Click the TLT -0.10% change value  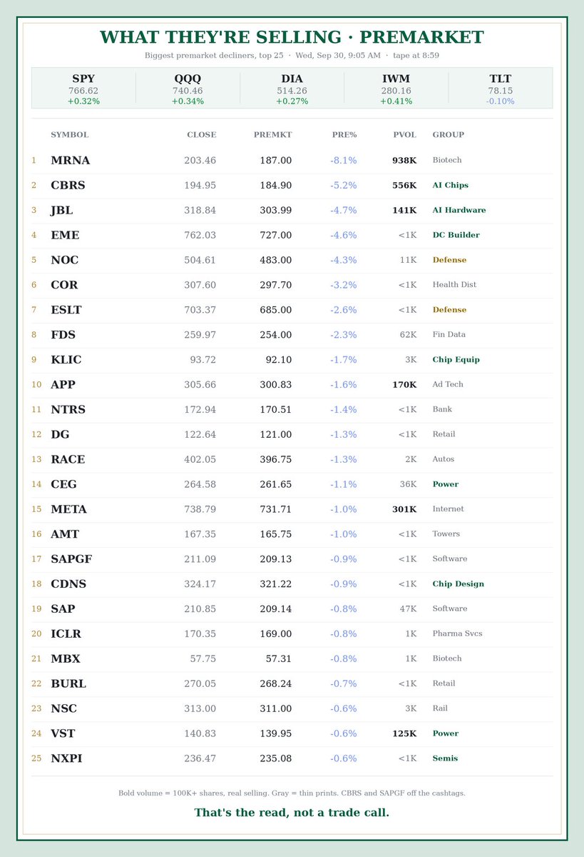tap(501, 101)
